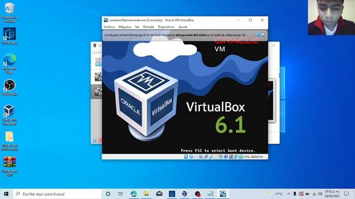Select the Papelera de reciclaje desktop icon

tap(9, 12)
